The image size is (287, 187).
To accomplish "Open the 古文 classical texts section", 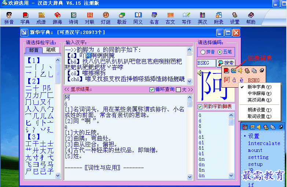I will [x=170, y=18].
